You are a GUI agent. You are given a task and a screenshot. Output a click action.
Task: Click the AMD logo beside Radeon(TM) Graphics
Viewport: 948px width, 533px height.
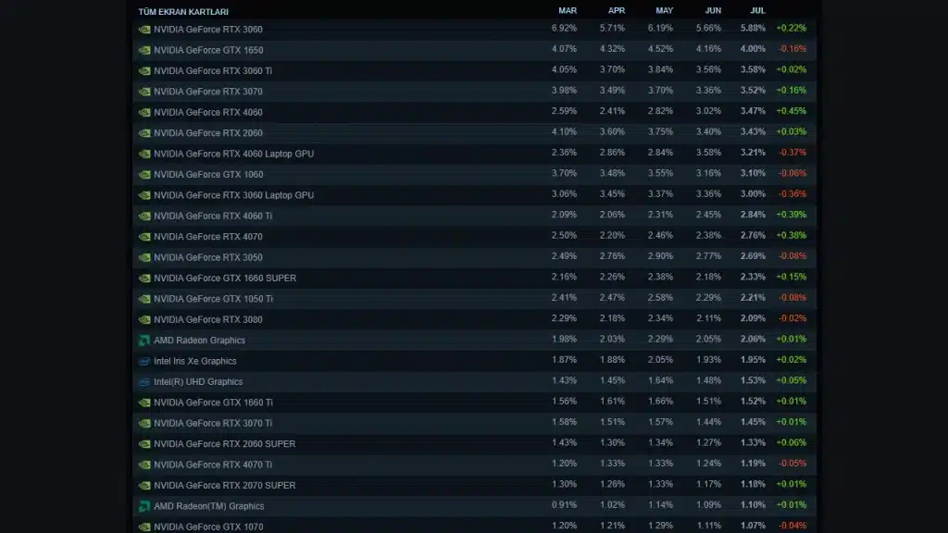point(144,506)
